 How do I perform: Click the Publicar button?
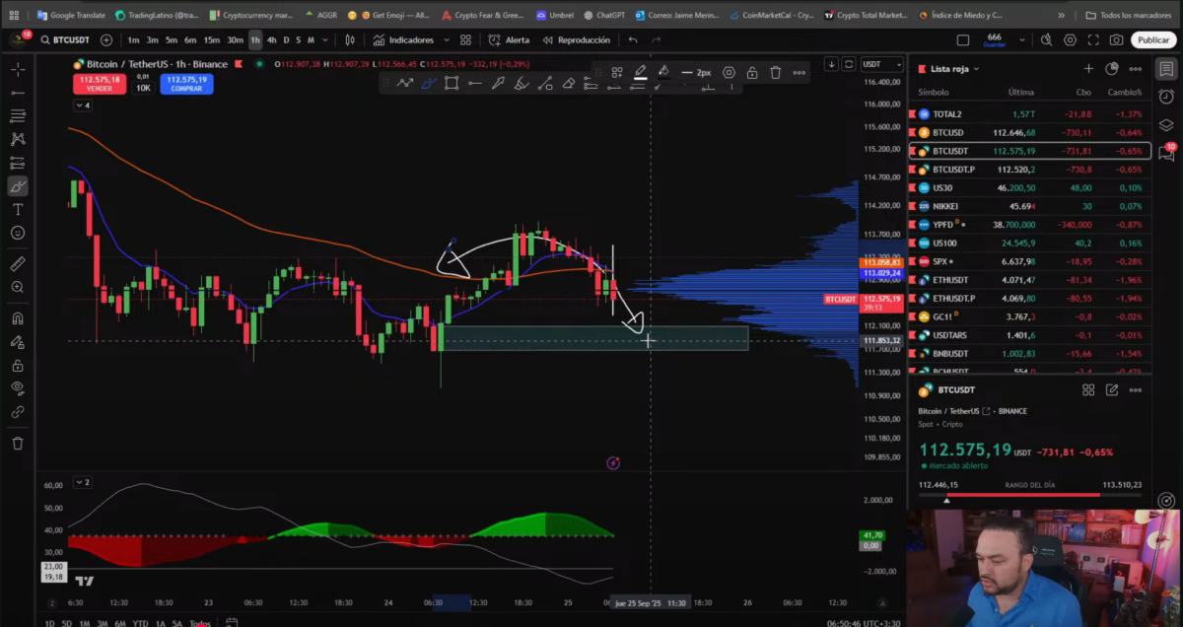point(1153,40)
